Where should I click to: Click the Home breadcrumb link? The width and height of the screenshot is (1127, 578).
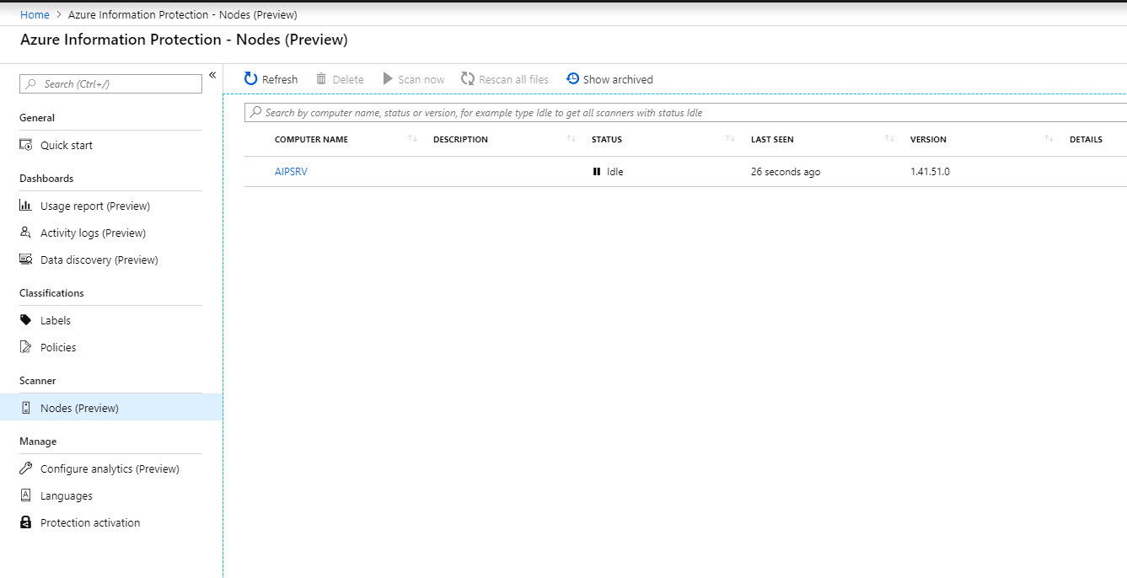(x=35, y=15)
